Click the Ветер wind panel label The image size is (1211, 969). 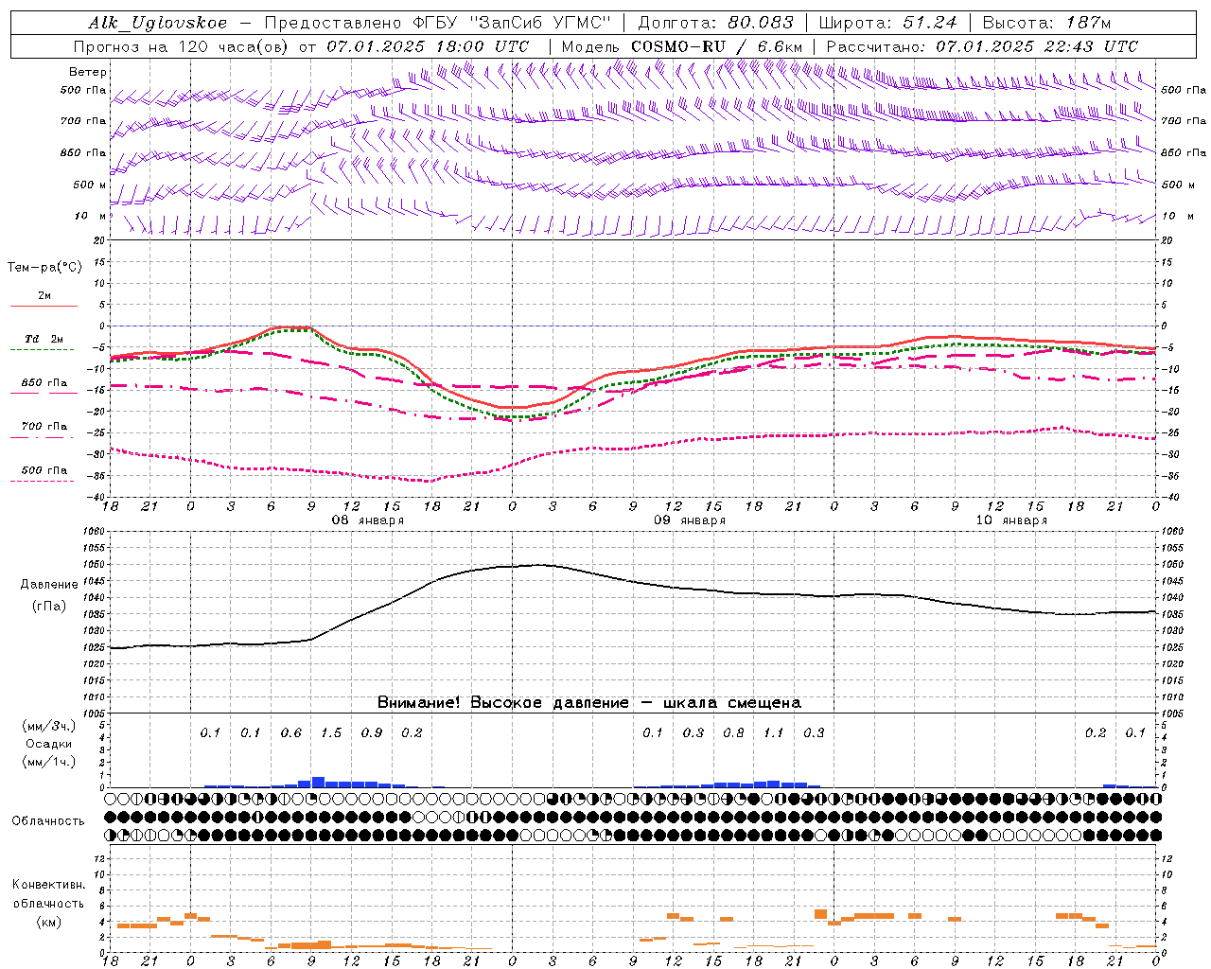click(x=88, y=72)
